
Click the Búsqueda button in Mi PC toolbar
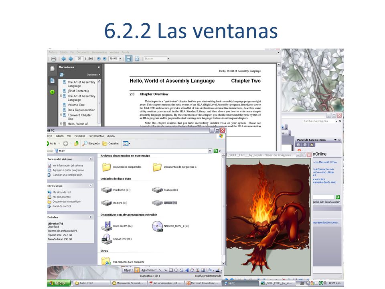(91, 143)
